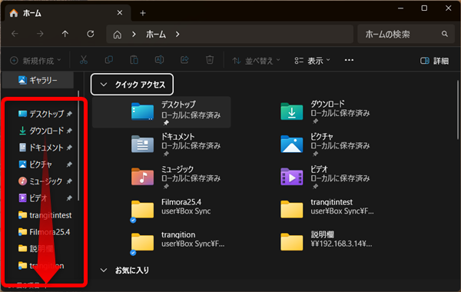Screen dimensions: 461x292
Task: Go up one folder level
Action: 65,34
